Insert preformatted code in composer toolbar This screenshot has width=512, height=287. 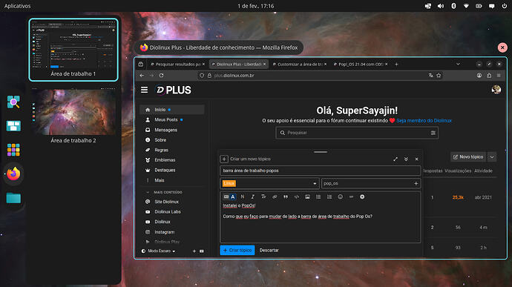(297, 197)
